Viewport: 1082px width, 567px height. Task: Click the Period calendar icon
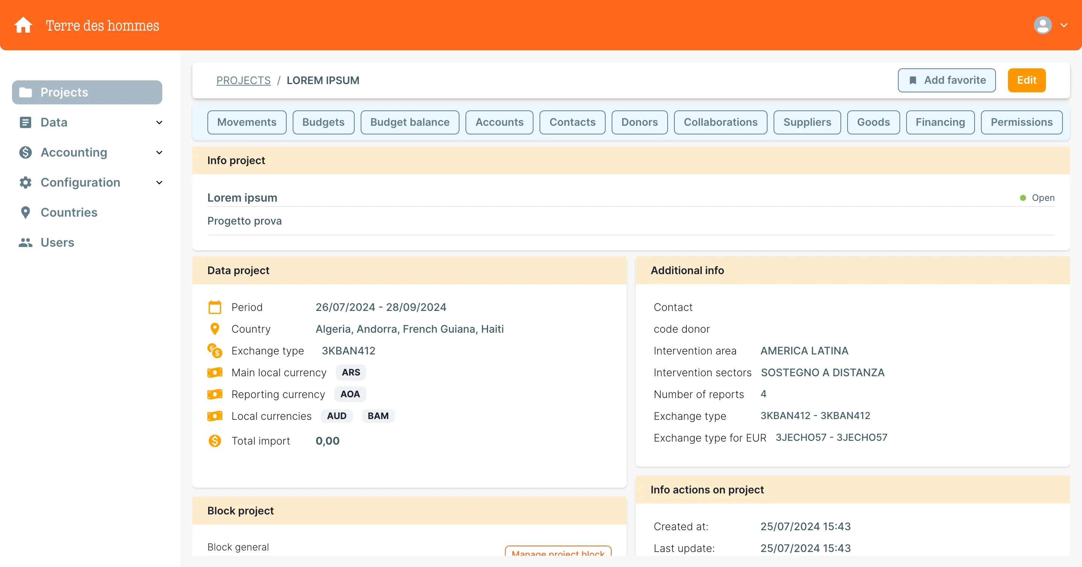point(215,307)
